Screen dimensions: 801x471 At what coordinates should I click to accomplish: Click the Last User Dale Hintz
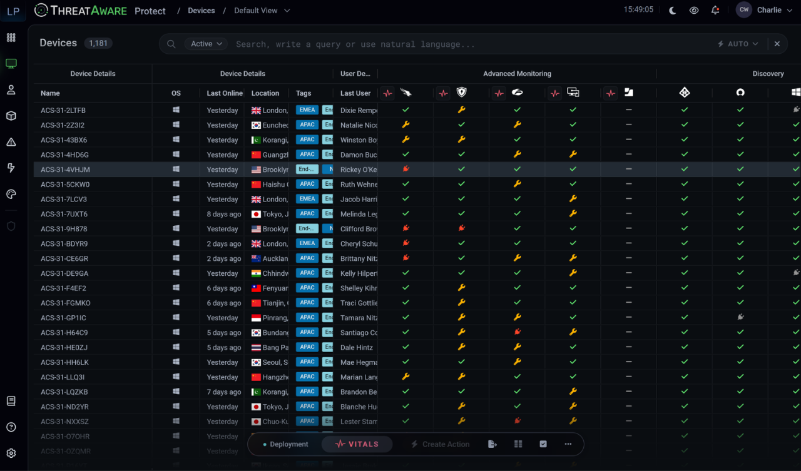(x=357, y=348)
